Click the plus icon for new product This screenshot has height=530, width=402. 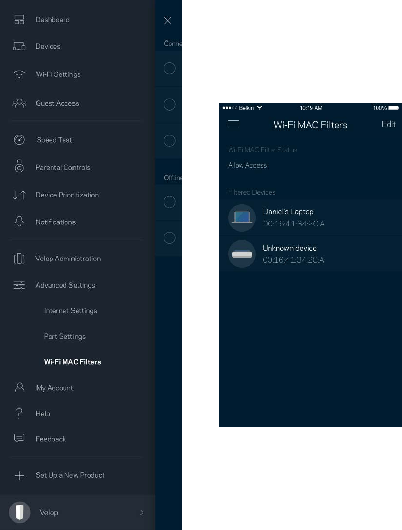pos(19,475)
